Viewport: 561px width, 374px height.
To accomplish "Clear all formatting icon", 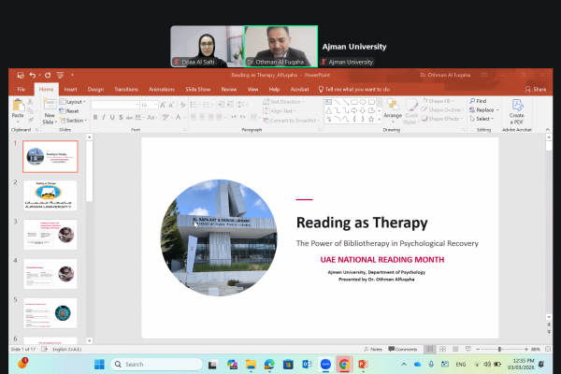I will coord(183,105).
